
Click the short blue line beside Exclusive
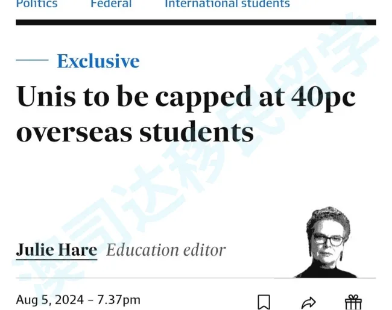(x=32, y=60)
